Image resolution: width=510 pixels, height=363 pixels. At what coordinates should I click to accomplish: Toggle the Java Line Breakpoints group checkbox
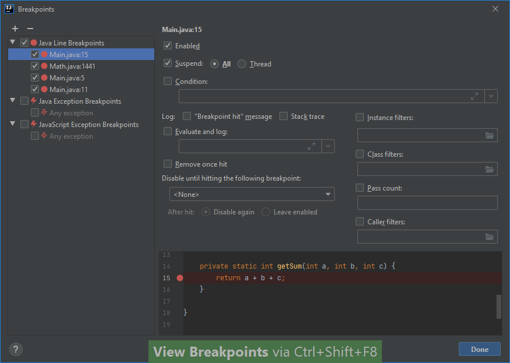(x=24, y=43)
